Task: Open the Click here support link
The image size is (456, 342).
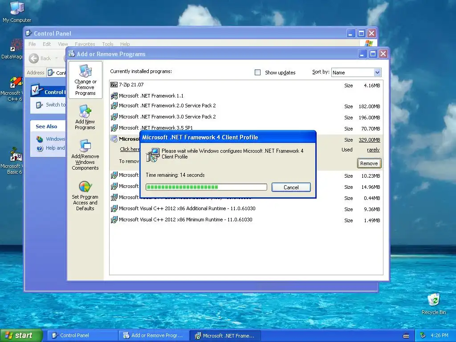Action: tap(130, 149)
